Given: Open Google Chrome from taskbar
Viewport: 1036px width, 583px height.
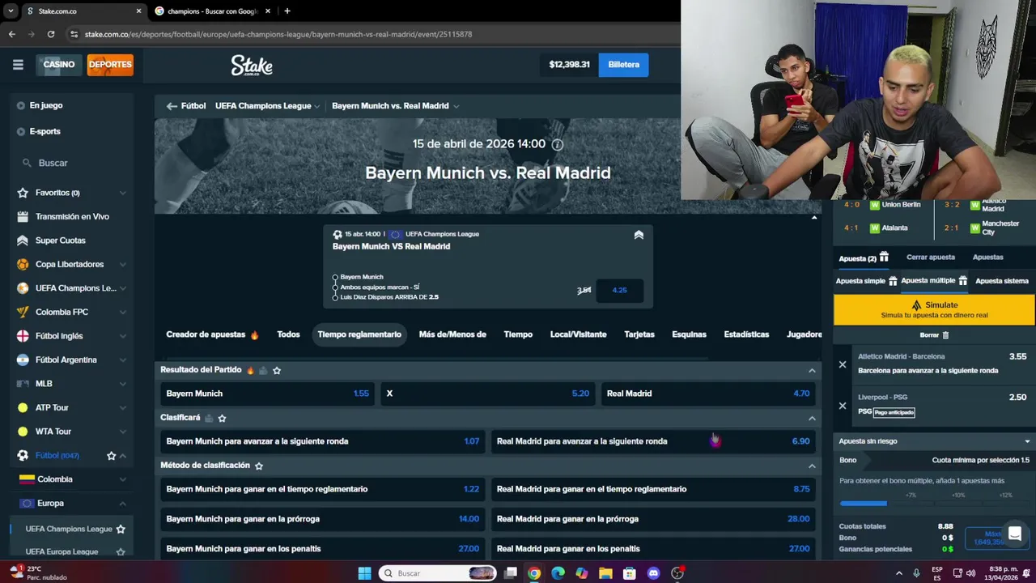Looking at the screenshot, I should click(534, 573).
